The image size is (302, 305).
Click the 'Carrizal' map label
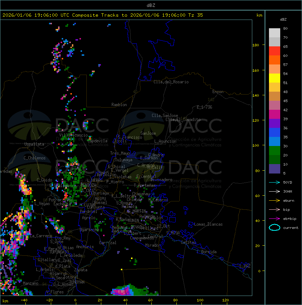108,243
